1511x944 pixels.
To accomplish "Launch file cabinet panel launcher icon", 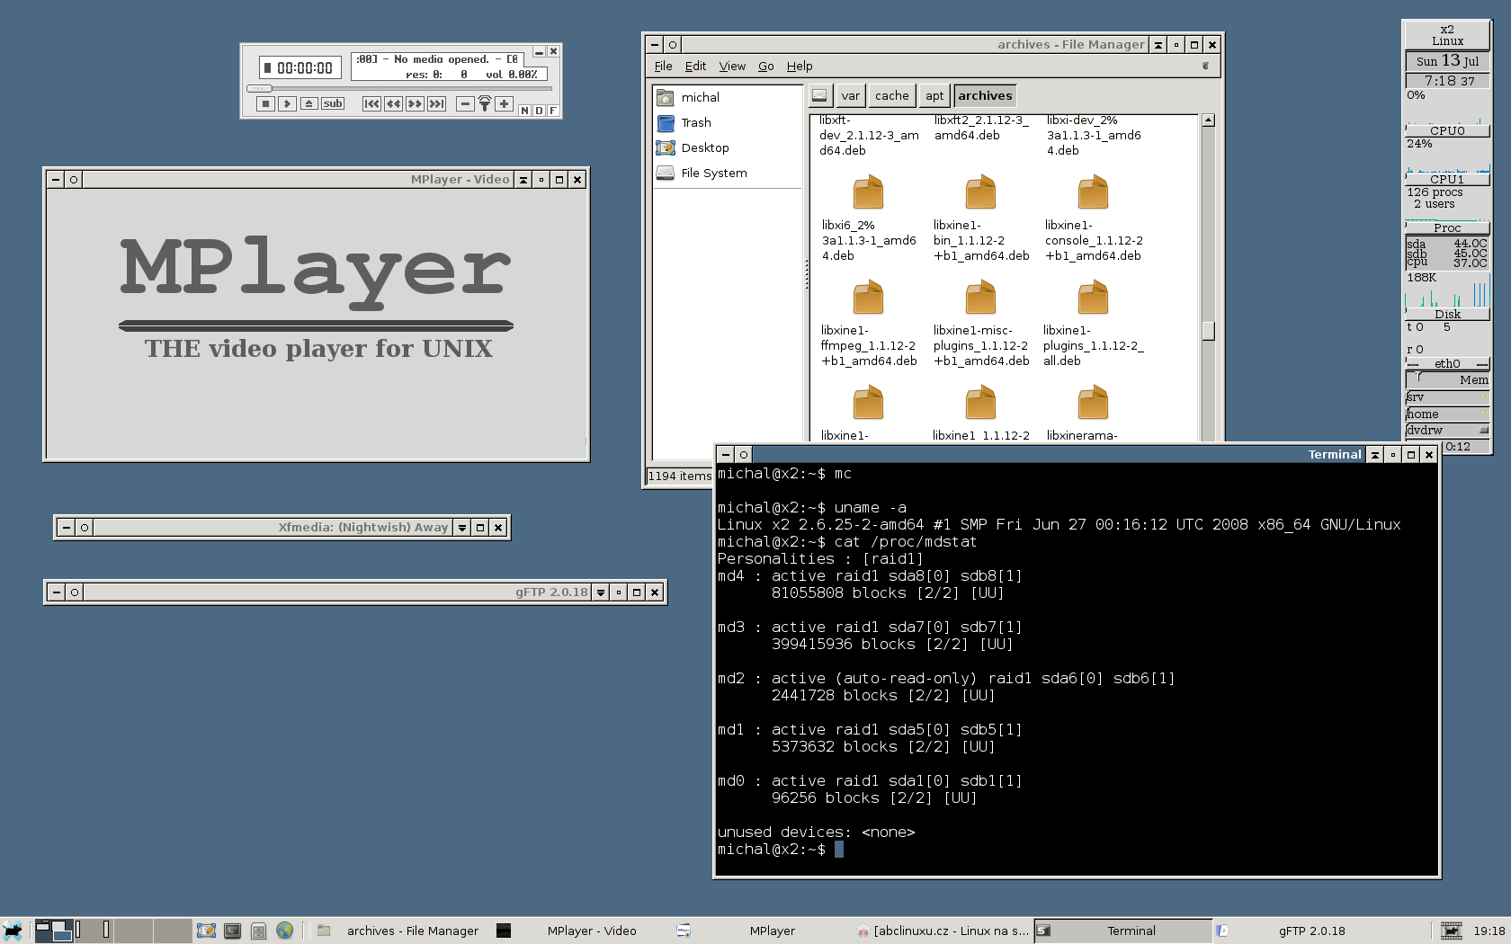I will [258, 931].
